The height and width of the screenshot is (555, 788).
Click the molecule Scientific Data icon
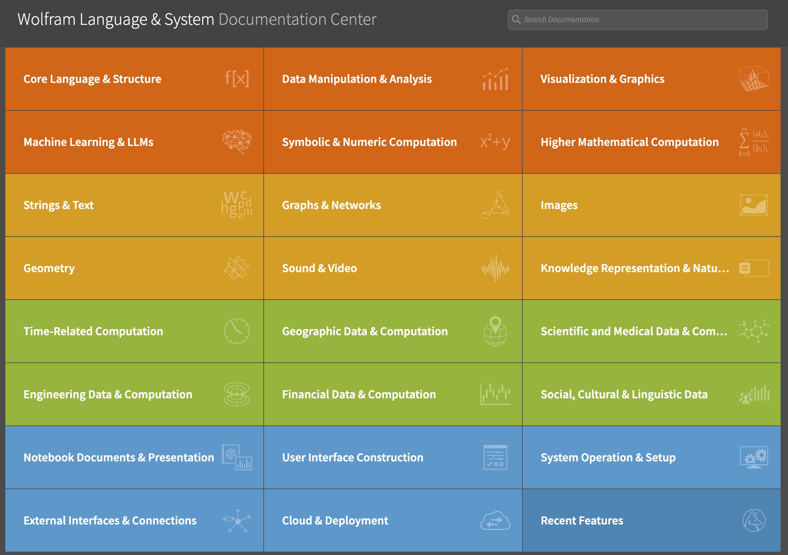click(x=754, y=331)
